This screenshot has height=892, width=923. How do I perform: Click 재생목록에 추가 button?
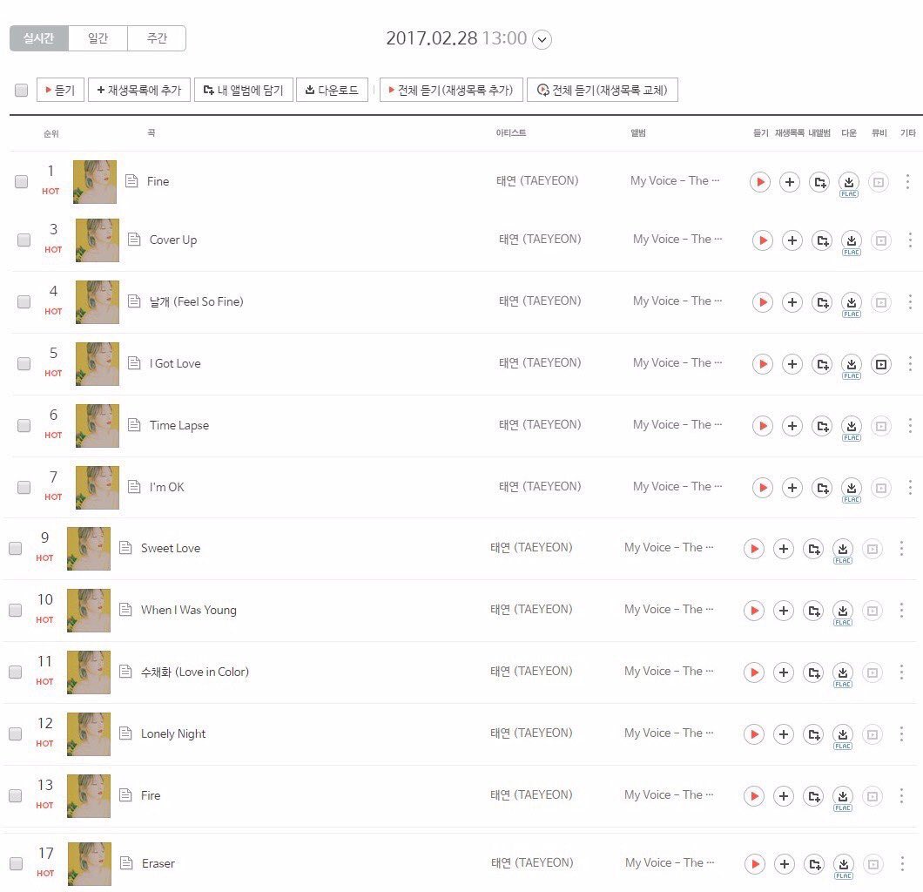click(x=139, y=90)
